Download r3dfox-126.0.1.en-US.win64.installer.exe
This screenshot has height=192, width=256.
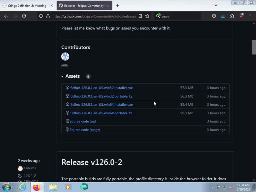pyautogui.click(x=101, y=105)
